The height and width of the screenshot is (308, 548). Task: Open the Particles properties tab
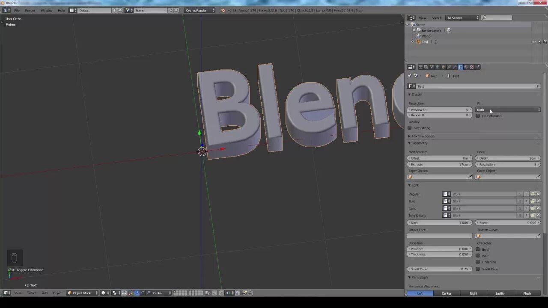pyautogui.click(x=477, y=67)
